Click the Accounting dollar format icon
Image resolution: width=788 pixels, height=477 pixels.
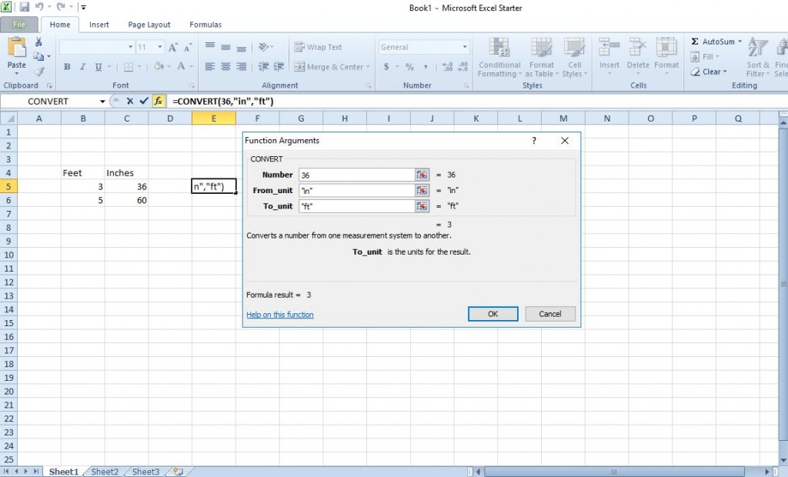[386, 66]
